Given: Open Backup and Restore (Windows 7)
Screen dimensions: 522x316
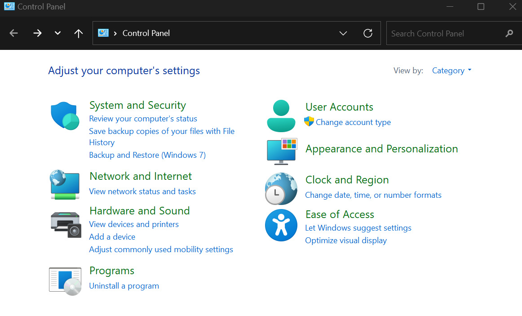Looking at the screenshot, I should 147,155.
